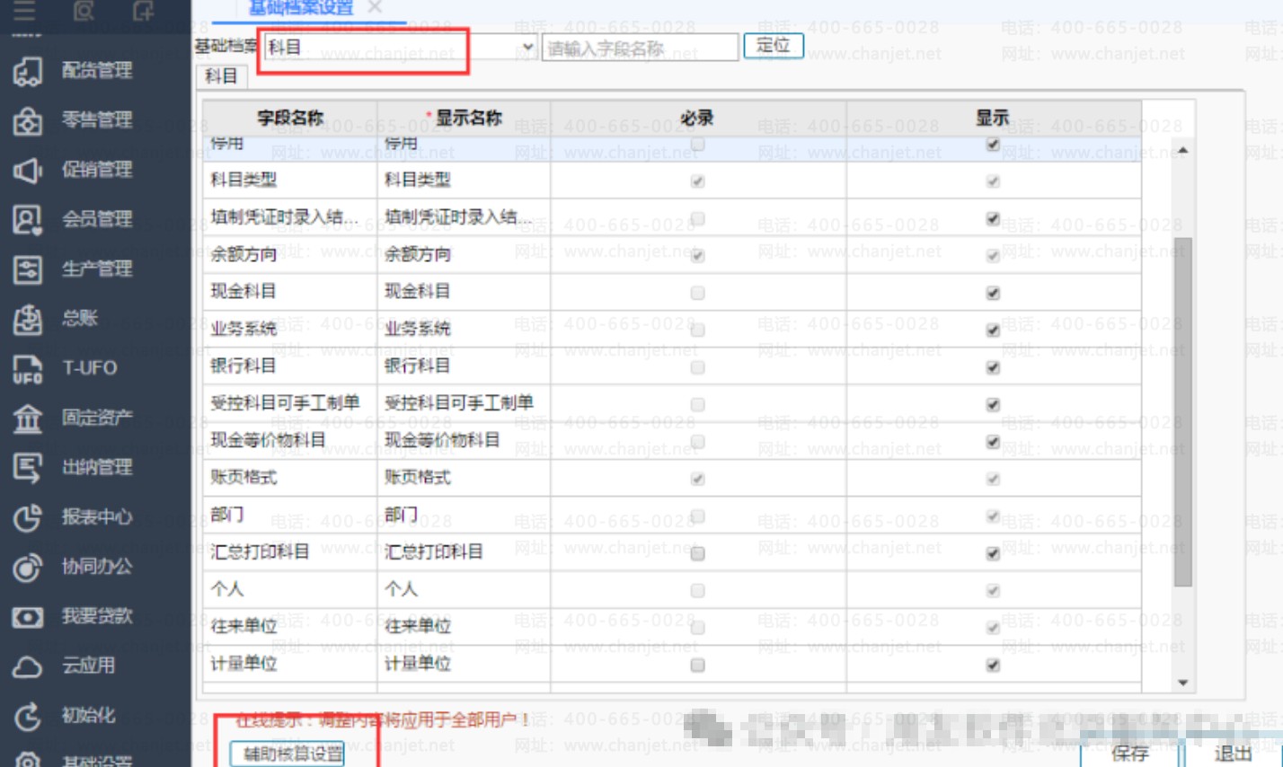Switch to the 科目 tab
This screenshot has width=1283, height=767.
(x=220, y=76)
